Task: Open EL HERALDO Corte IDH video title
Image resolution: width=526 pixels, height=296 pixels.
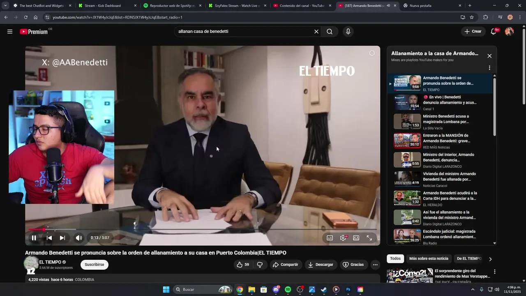Action: point(450,196)
